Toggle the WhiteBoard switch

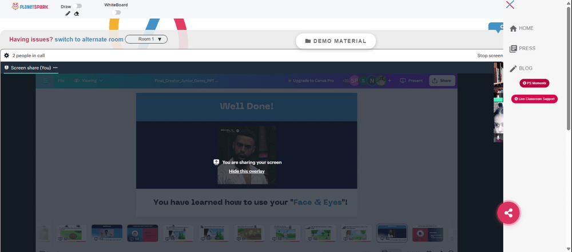tap(116, 13)
